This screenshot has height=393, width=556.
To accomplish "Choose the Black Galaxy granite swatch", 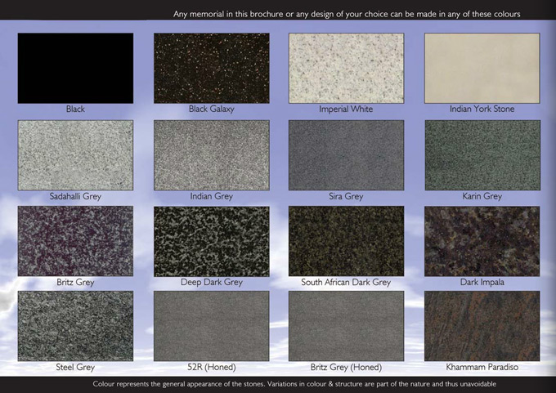I will 211,69.
